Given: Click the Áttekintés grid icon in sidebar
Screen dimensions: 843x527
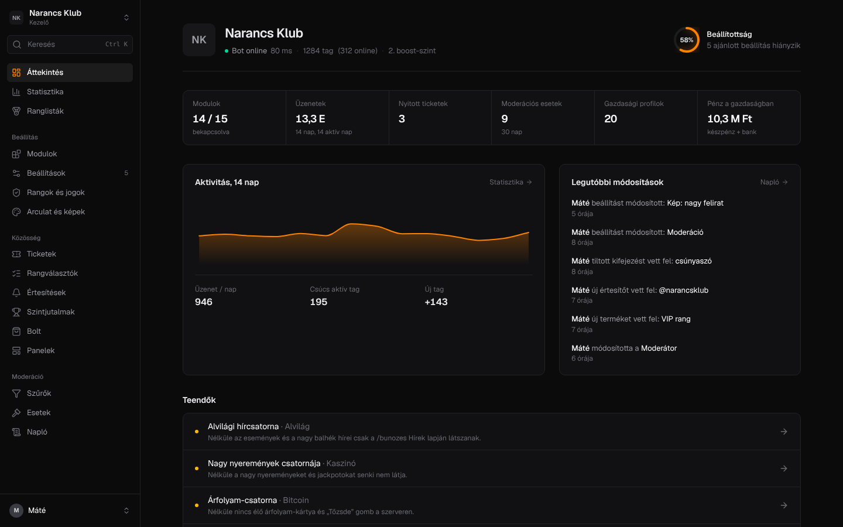Looking at the screenshot, I should coord(16,73).
